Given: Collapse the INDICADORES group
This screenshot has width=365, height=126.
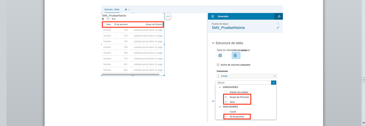Looking at the screenshot, I should tap(220, 107).
